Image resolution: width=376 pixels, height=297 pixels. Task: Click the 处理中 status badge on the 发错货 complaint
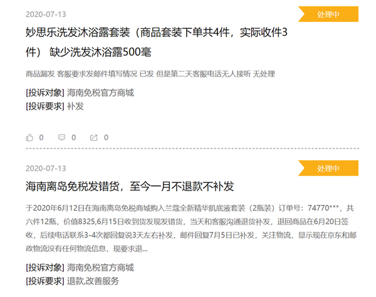click(328, 169)
